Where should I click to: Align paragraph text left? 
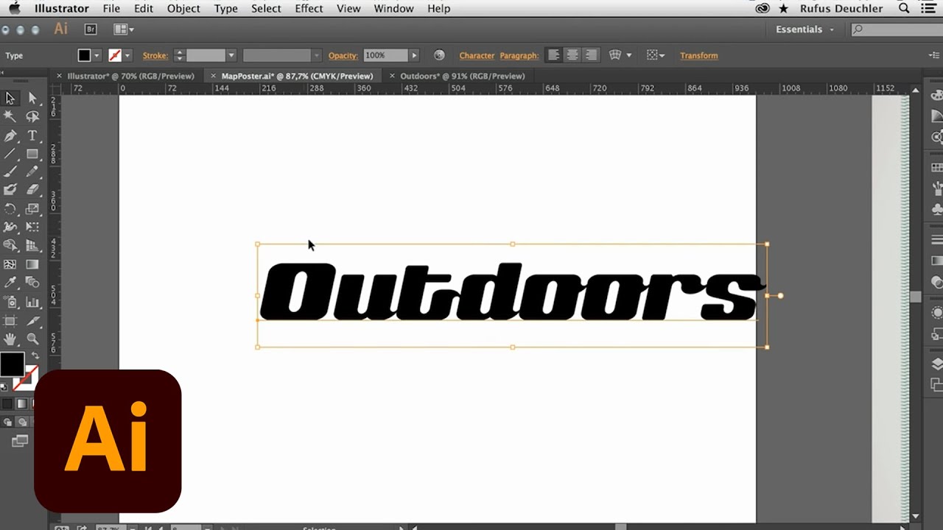point(553,55)
